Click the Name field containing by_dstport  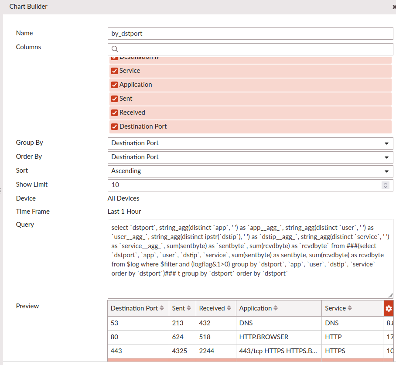tap(250, 34)
